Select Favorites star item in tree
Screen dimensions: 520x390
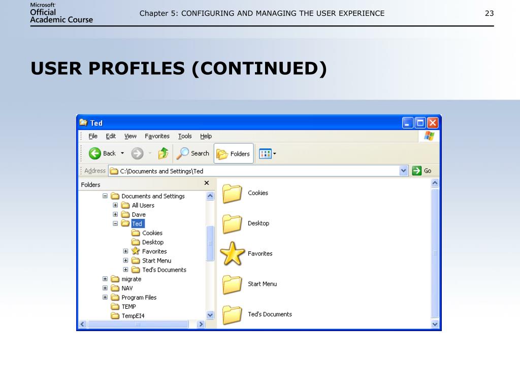point(149,251)
